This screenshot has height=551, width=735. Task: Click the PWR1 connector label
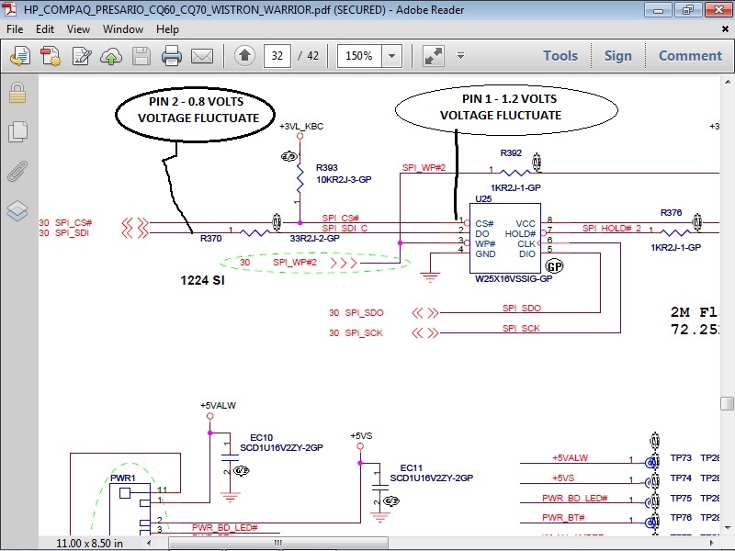(123, 478)
